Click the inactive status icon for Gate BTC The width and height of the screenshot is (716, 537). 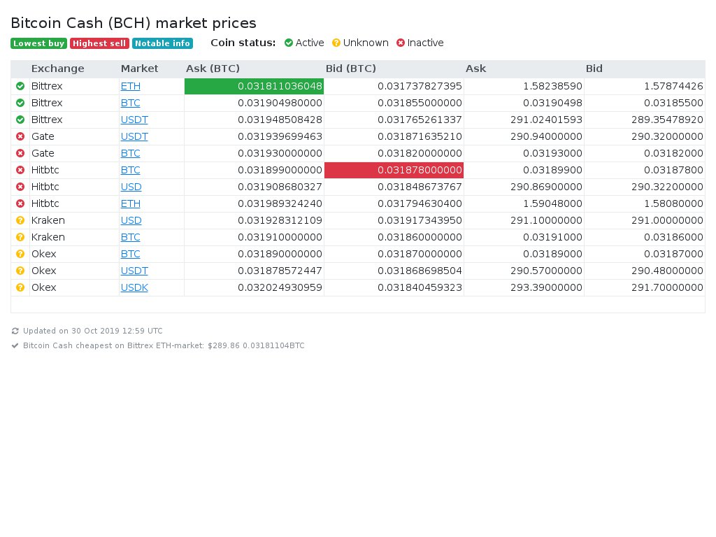pyautogui.click(x=20, y=153)
